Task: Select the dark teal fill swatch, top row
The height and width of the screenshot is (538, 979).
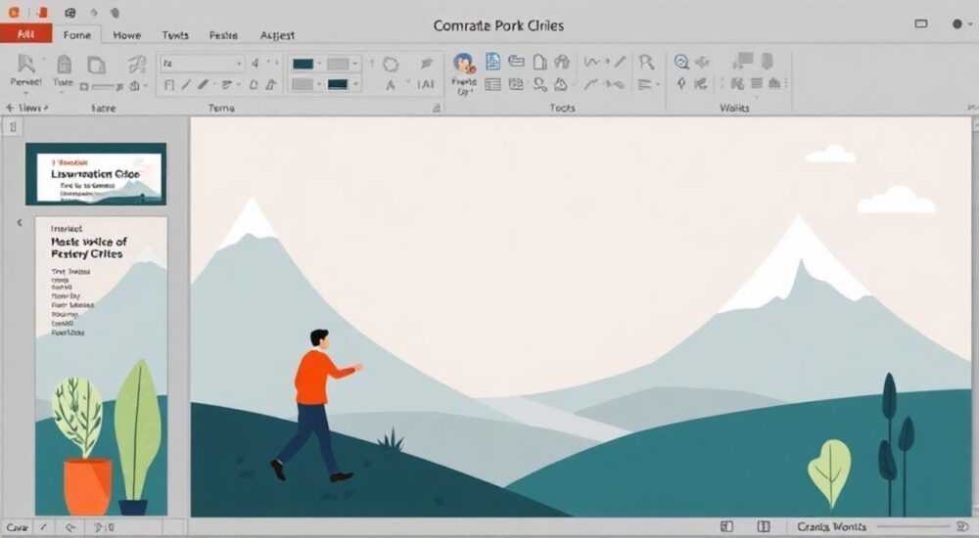Action: (303, 64)
